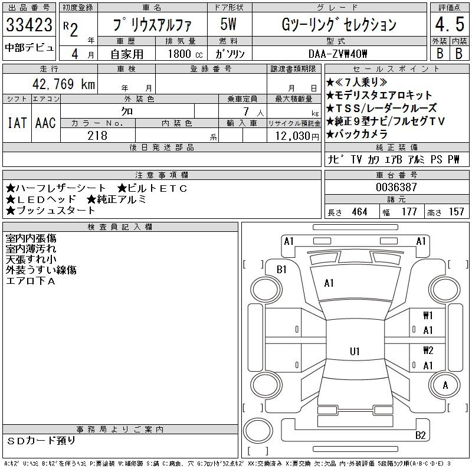This screenshot has width=472, height=472.
Task: Click the inspector note 室内内張傷
Action: 31,238
